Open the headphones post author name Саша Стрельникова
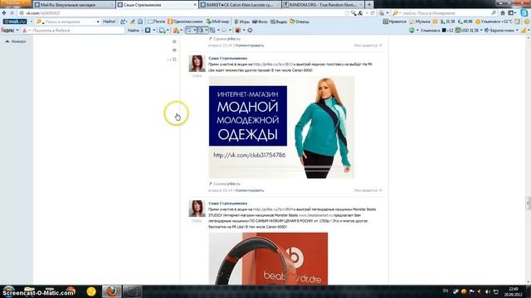 (x=227, y=204)
